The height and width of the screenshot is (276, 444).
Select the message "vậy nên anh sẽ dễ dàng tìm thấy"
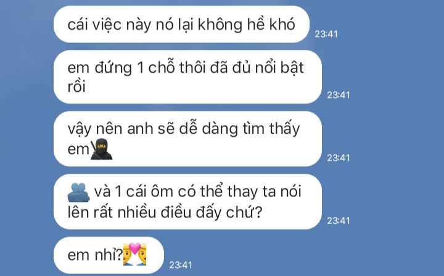click(187, 139)
